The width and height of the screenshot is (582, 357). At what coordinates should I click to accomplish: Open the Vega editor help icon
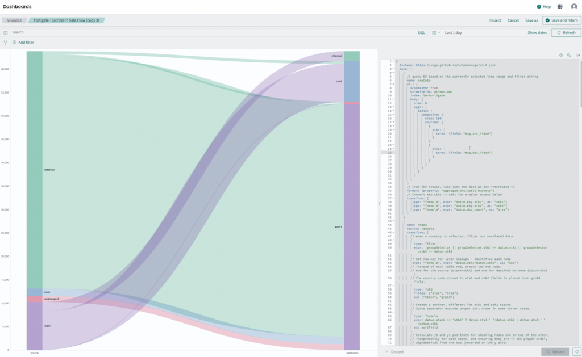(560, 55)
